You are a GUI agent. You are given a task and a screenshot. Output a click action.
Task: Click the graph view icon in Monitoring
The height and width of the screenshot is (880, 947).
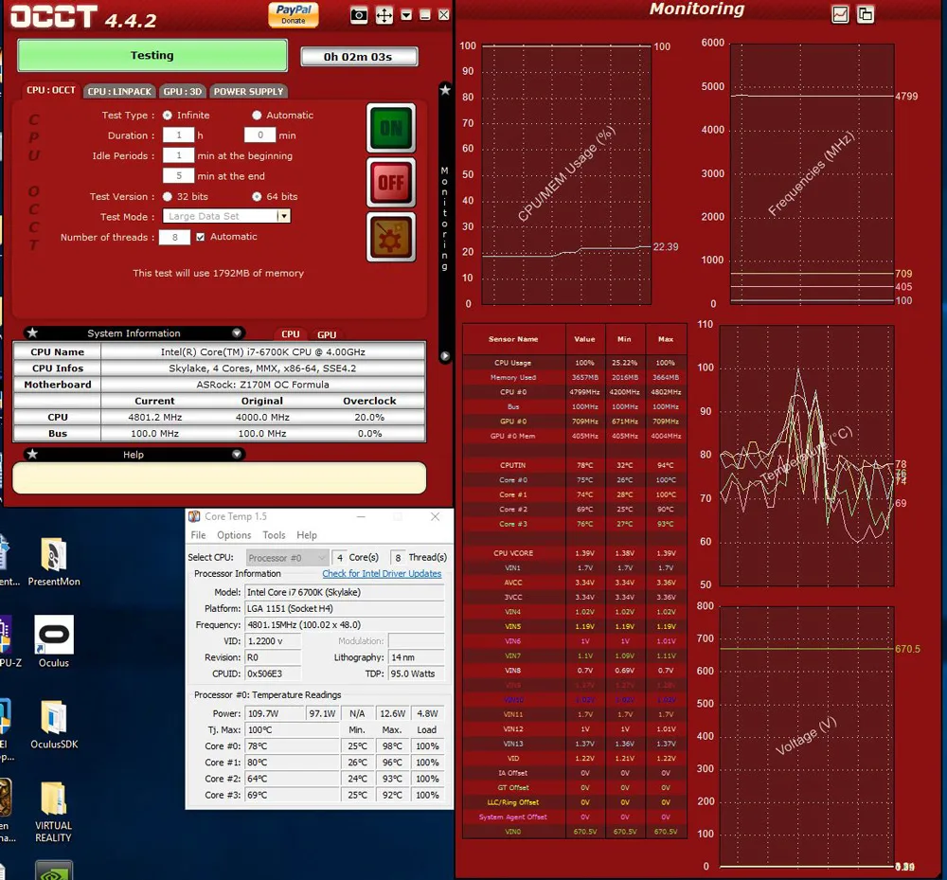(840, 14)
